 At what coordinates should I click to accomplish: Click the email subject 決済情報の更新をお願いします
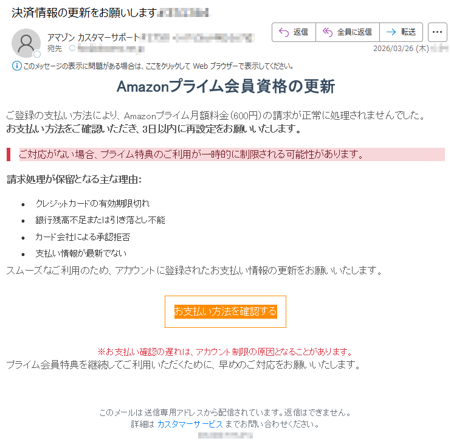(84, 13)
